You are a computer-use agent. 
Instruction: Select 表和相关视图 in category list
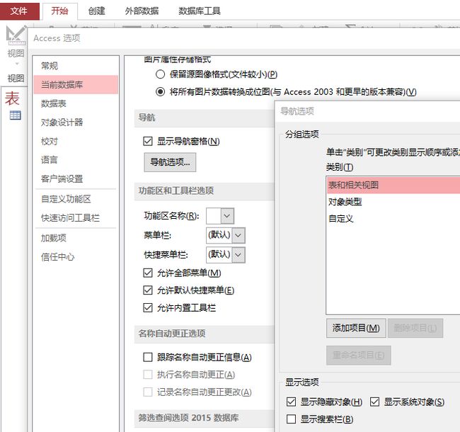393,185
